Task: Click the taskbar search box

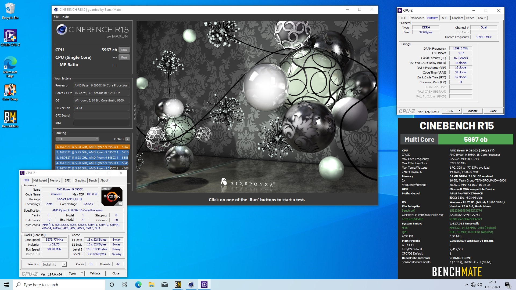Action: 59,285
